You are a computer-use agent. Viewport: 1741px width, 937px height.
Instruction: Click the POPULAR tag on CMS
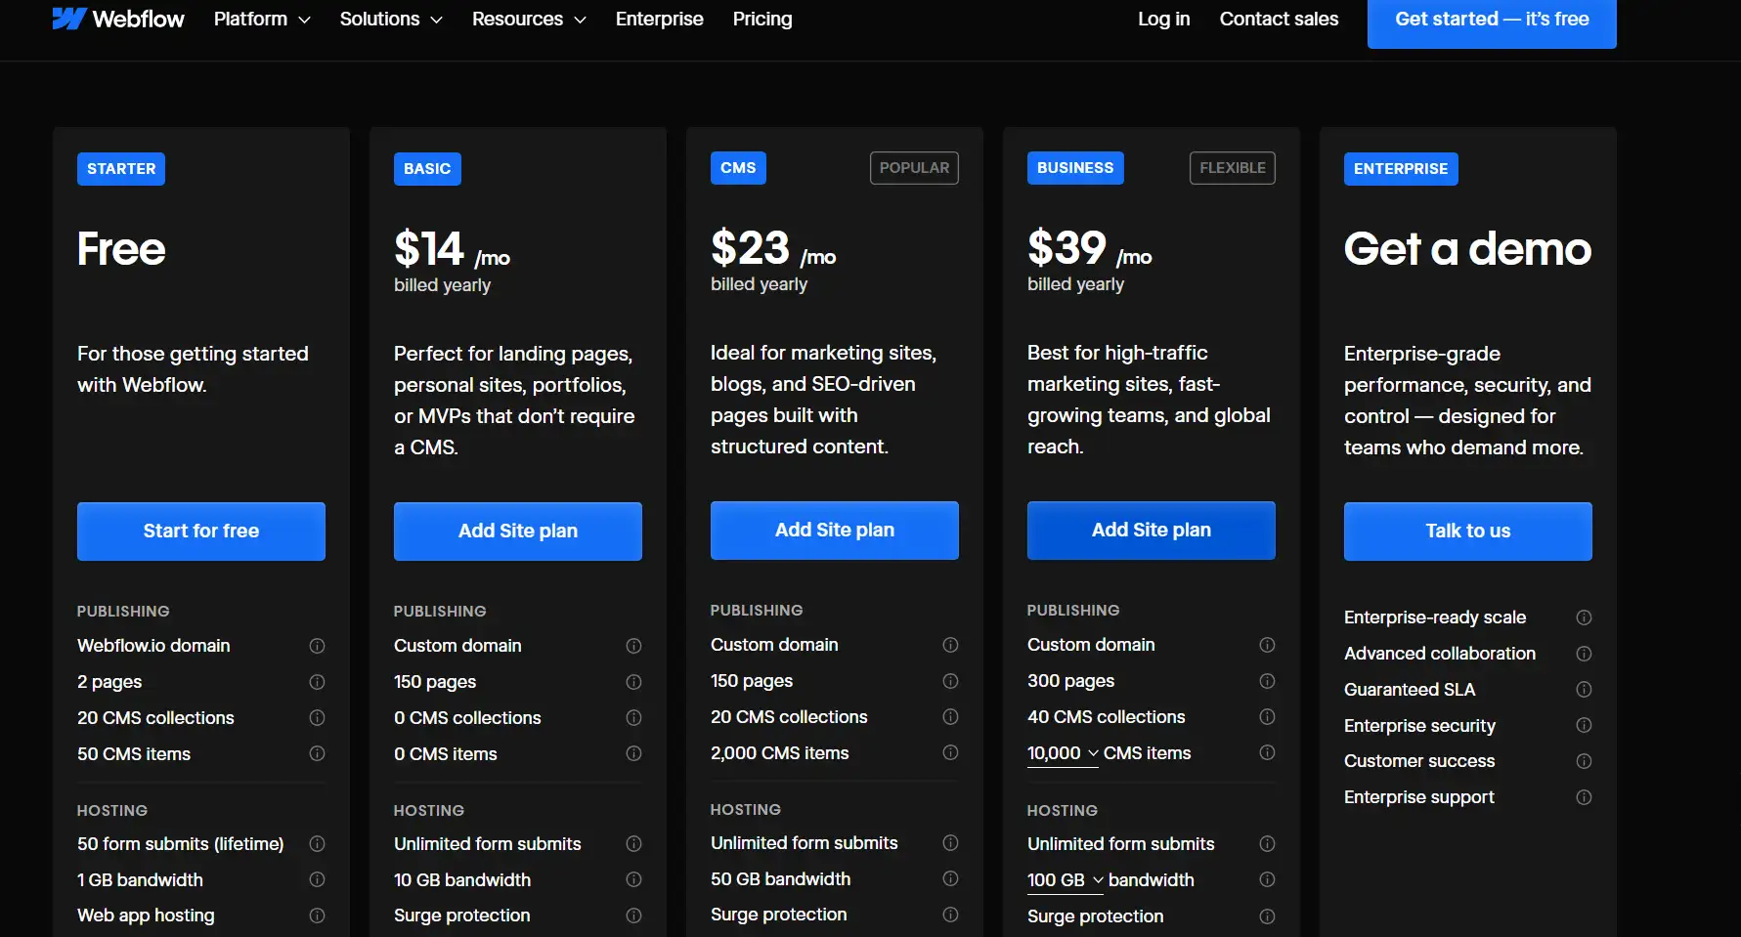pos(914,168)
